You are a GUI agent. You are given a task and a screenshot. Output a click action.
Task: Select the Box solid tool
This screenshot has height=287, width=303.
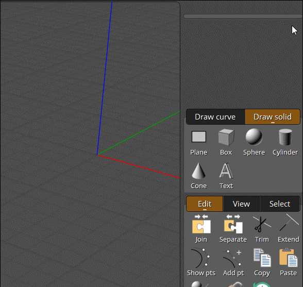(226, 142)
